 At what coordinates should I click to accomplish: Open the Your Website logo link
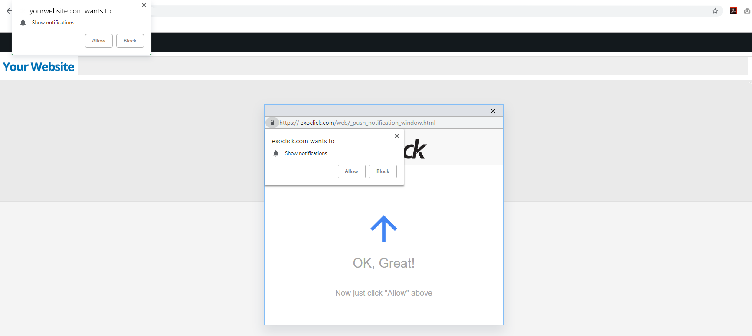[39, 67]
